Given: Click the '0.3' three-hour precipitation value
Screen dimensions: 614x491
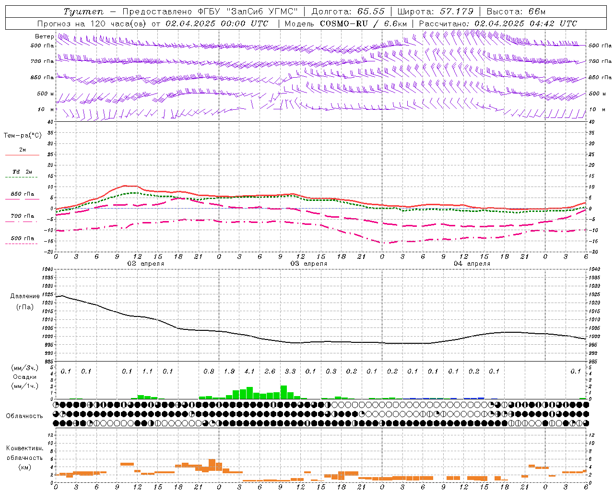Looking at the screenshot, I should 331,371.
